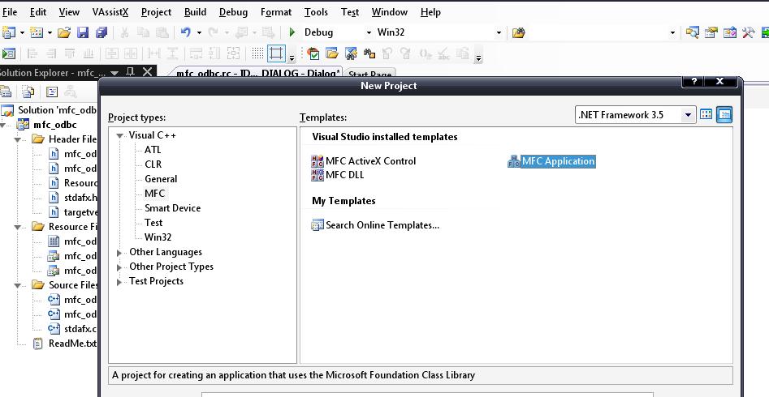Viewport: 769px width, 397px height.
Task: Open the Solution Explorer toolbar icon at top right
Action: [x=692, y=32]
